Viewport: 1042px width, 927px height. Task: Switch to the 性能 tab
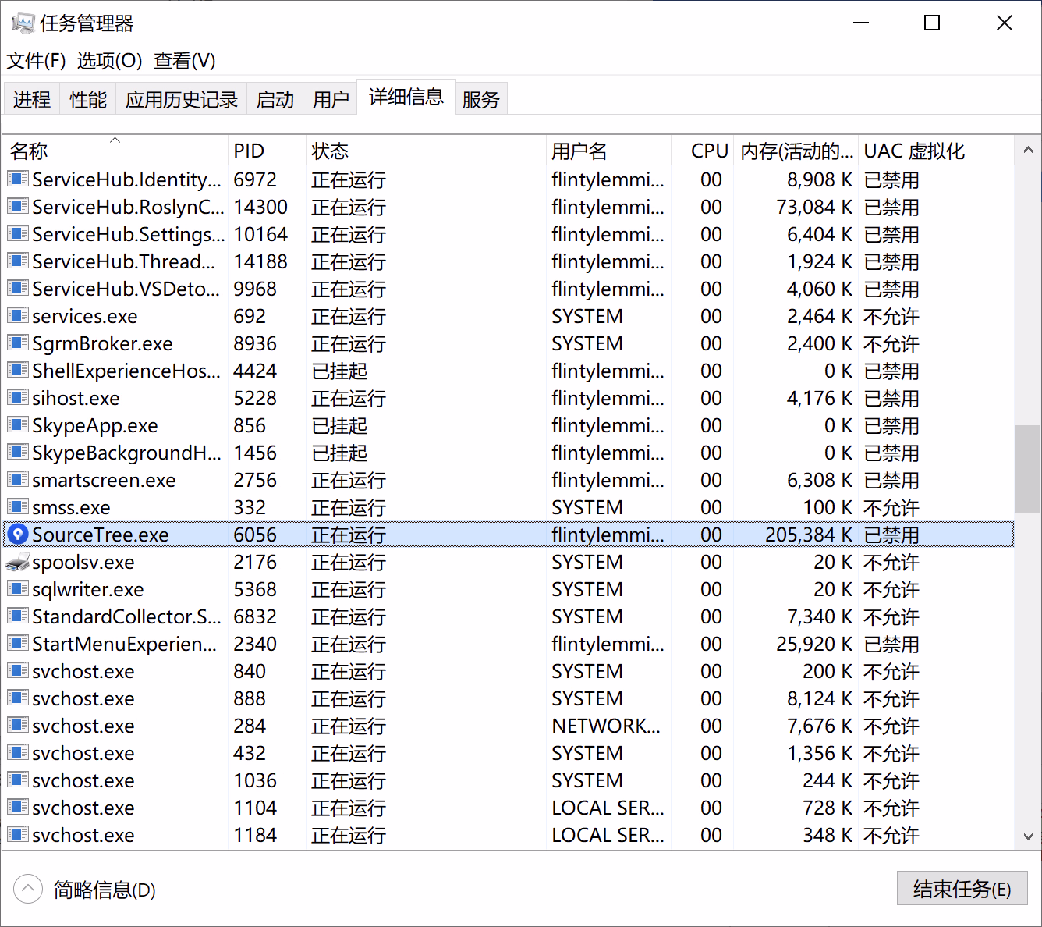[x=87, y=100]
